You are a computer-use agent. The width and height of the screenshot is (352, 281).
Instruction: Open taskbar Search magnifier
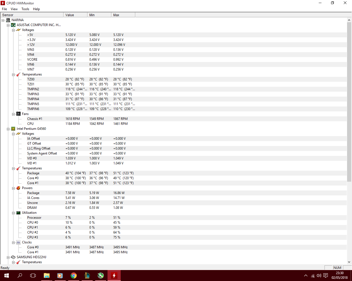tap(20, 276)
